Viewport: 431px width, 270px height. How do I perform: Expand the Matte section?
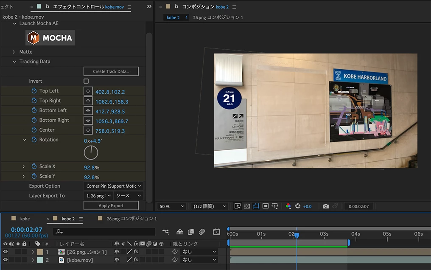click(14, 52)
